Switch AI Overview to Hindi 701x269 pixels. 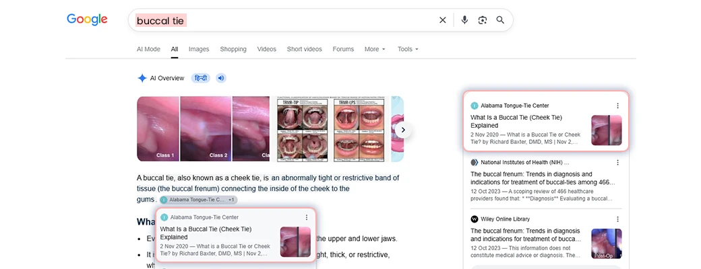201,78
